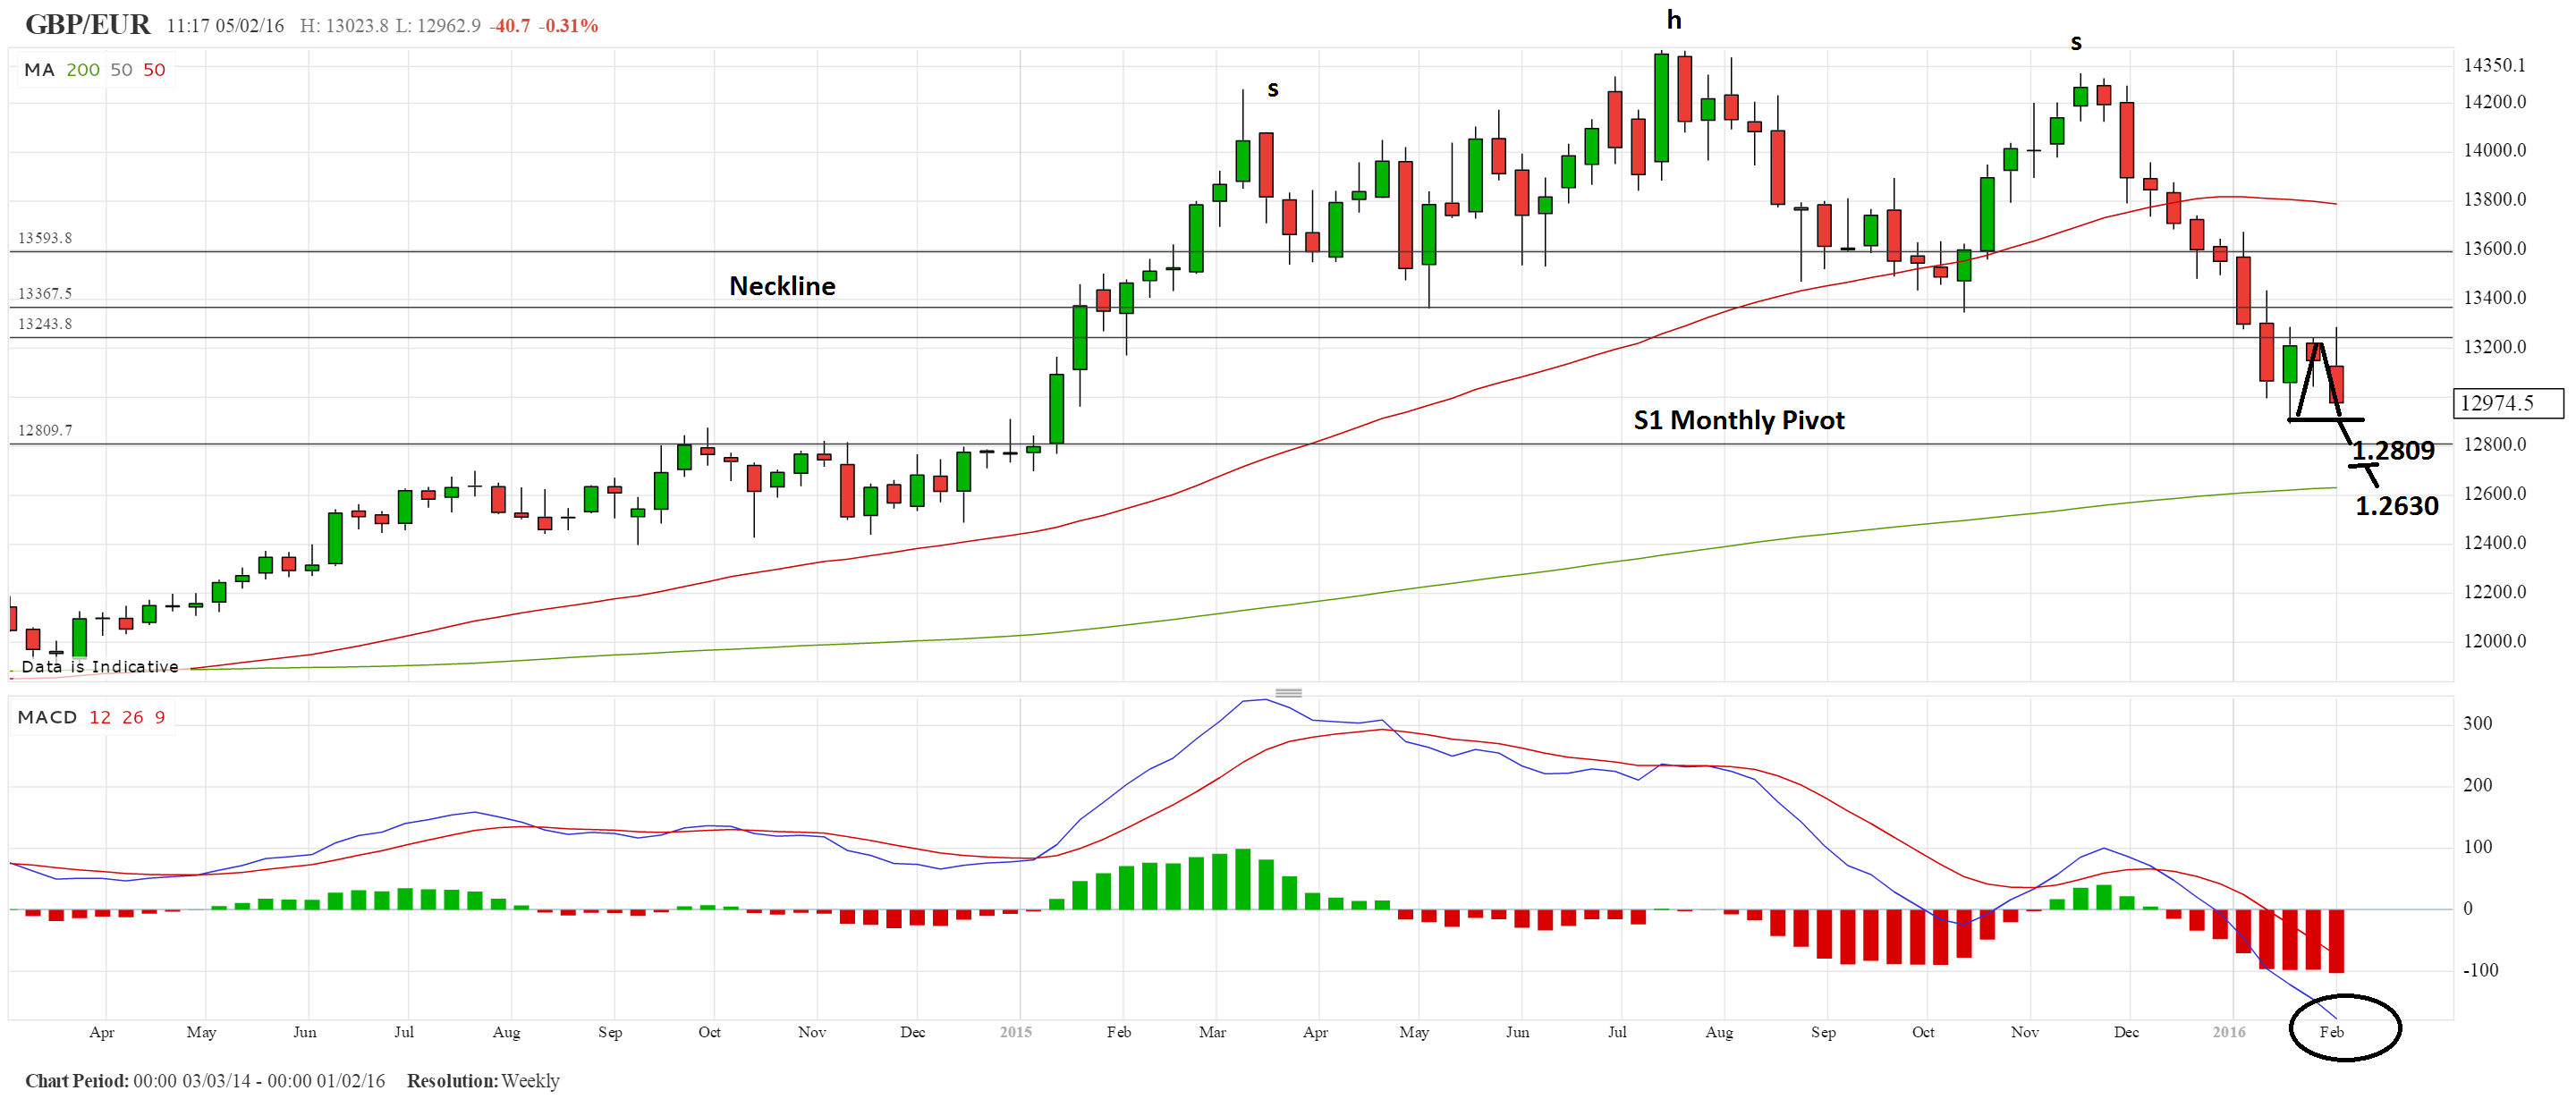Click the panel resize handle above MACD
Screen dimensions: 2576x1099
click(x=1288, y=693)
